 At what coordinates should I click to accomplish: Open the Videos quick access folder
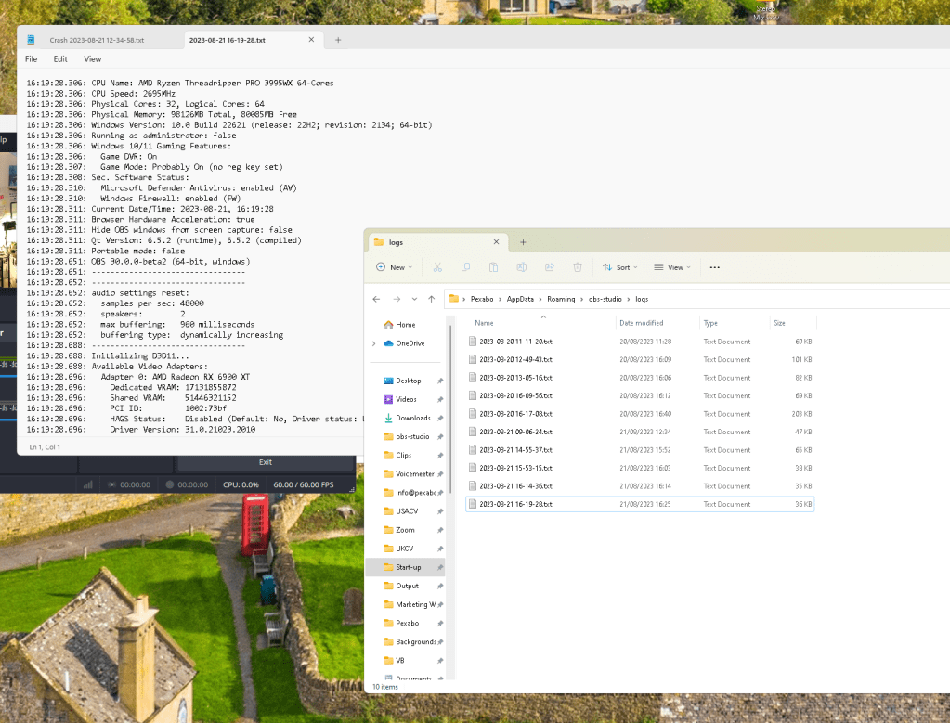406,400
